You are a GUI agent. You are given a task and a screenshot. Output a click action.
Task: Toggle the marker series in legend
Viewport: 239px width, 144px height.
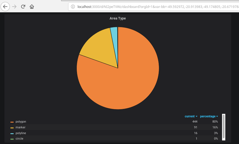pyautogui.click(x=21, y=127)
